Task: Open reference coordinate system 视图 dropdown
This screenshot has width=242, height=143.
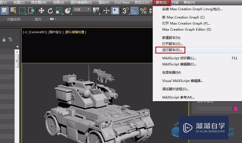Action: pyautogui.click(x=82, y=9)
